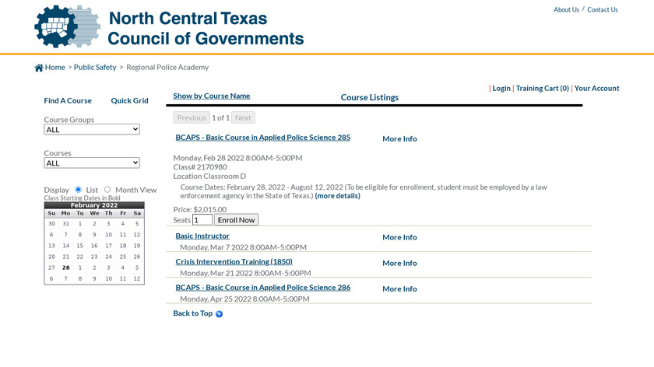The width and height of the screenshot is (654, 367).
Task: Select the List display radio button
Action: click(78, 190)
